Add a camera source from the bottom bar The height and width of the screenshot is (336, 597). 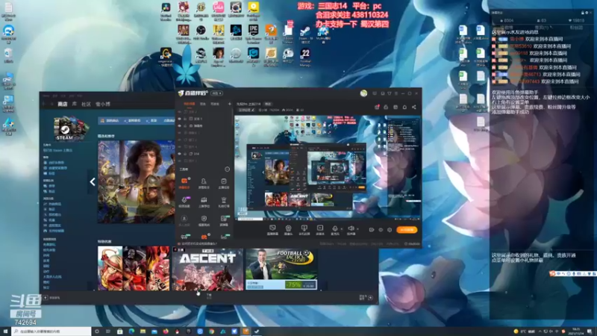(x=288, y=229)
